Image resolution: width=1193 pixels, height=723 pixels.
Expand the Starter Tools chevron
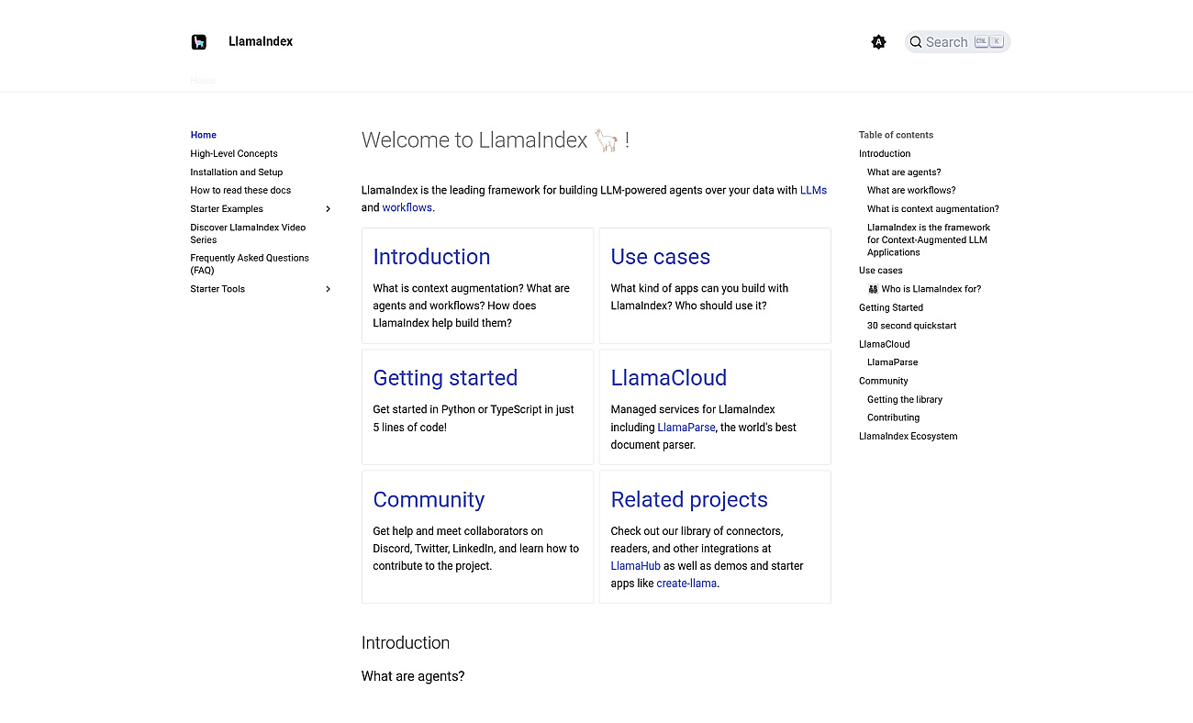(329, 289)
